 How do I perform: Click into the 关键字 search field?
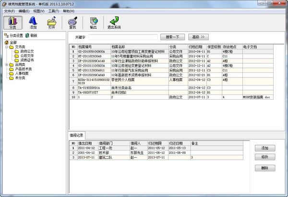click(x=123, y=36)
